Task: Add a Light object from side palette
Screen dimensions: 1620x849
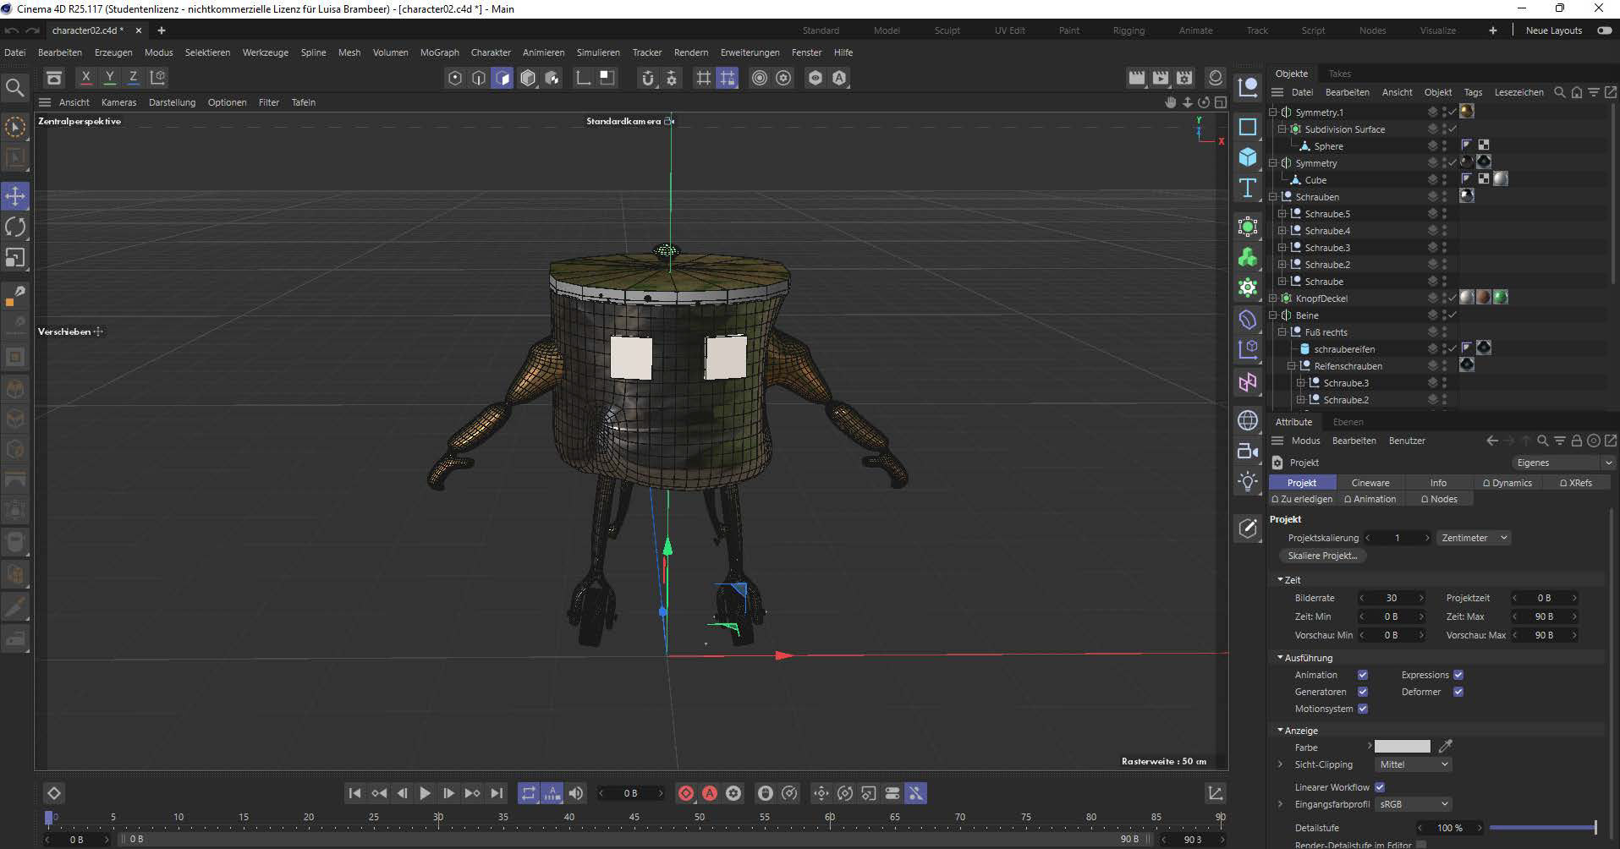Action: [x=1248, y=481]
